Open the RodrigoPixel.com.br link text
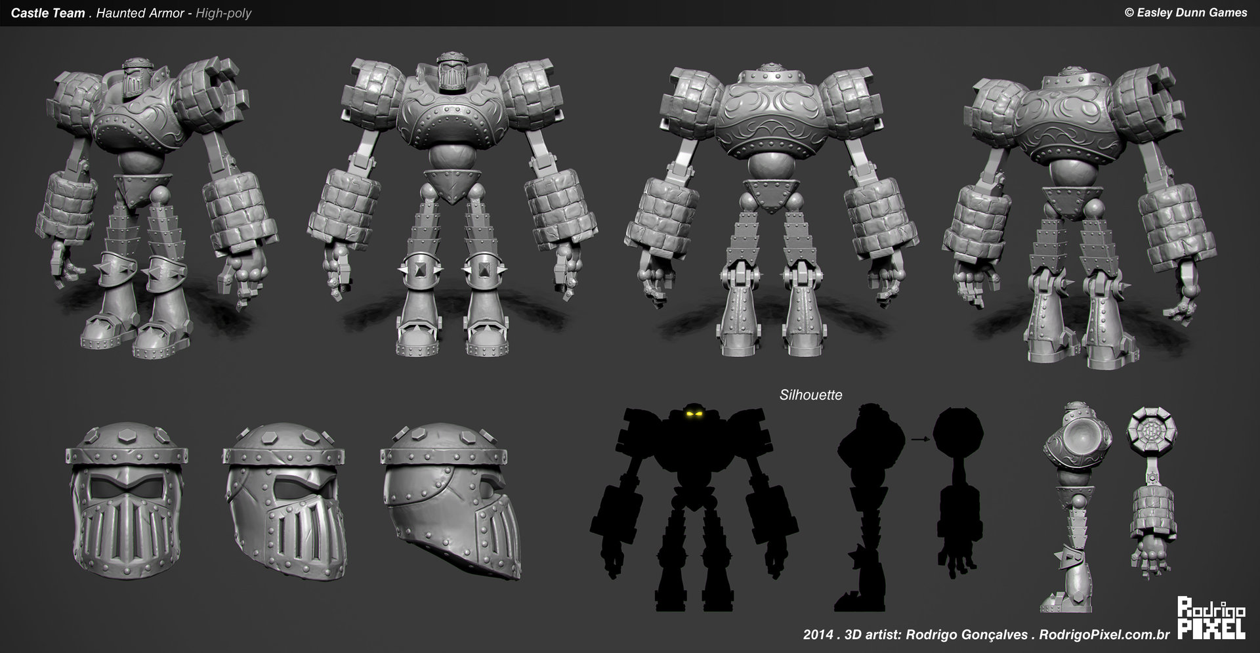 point(1105,634)
